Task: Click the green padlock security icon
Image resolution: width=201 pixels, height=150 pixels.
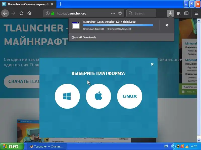Action: click(x=53, y=13)
